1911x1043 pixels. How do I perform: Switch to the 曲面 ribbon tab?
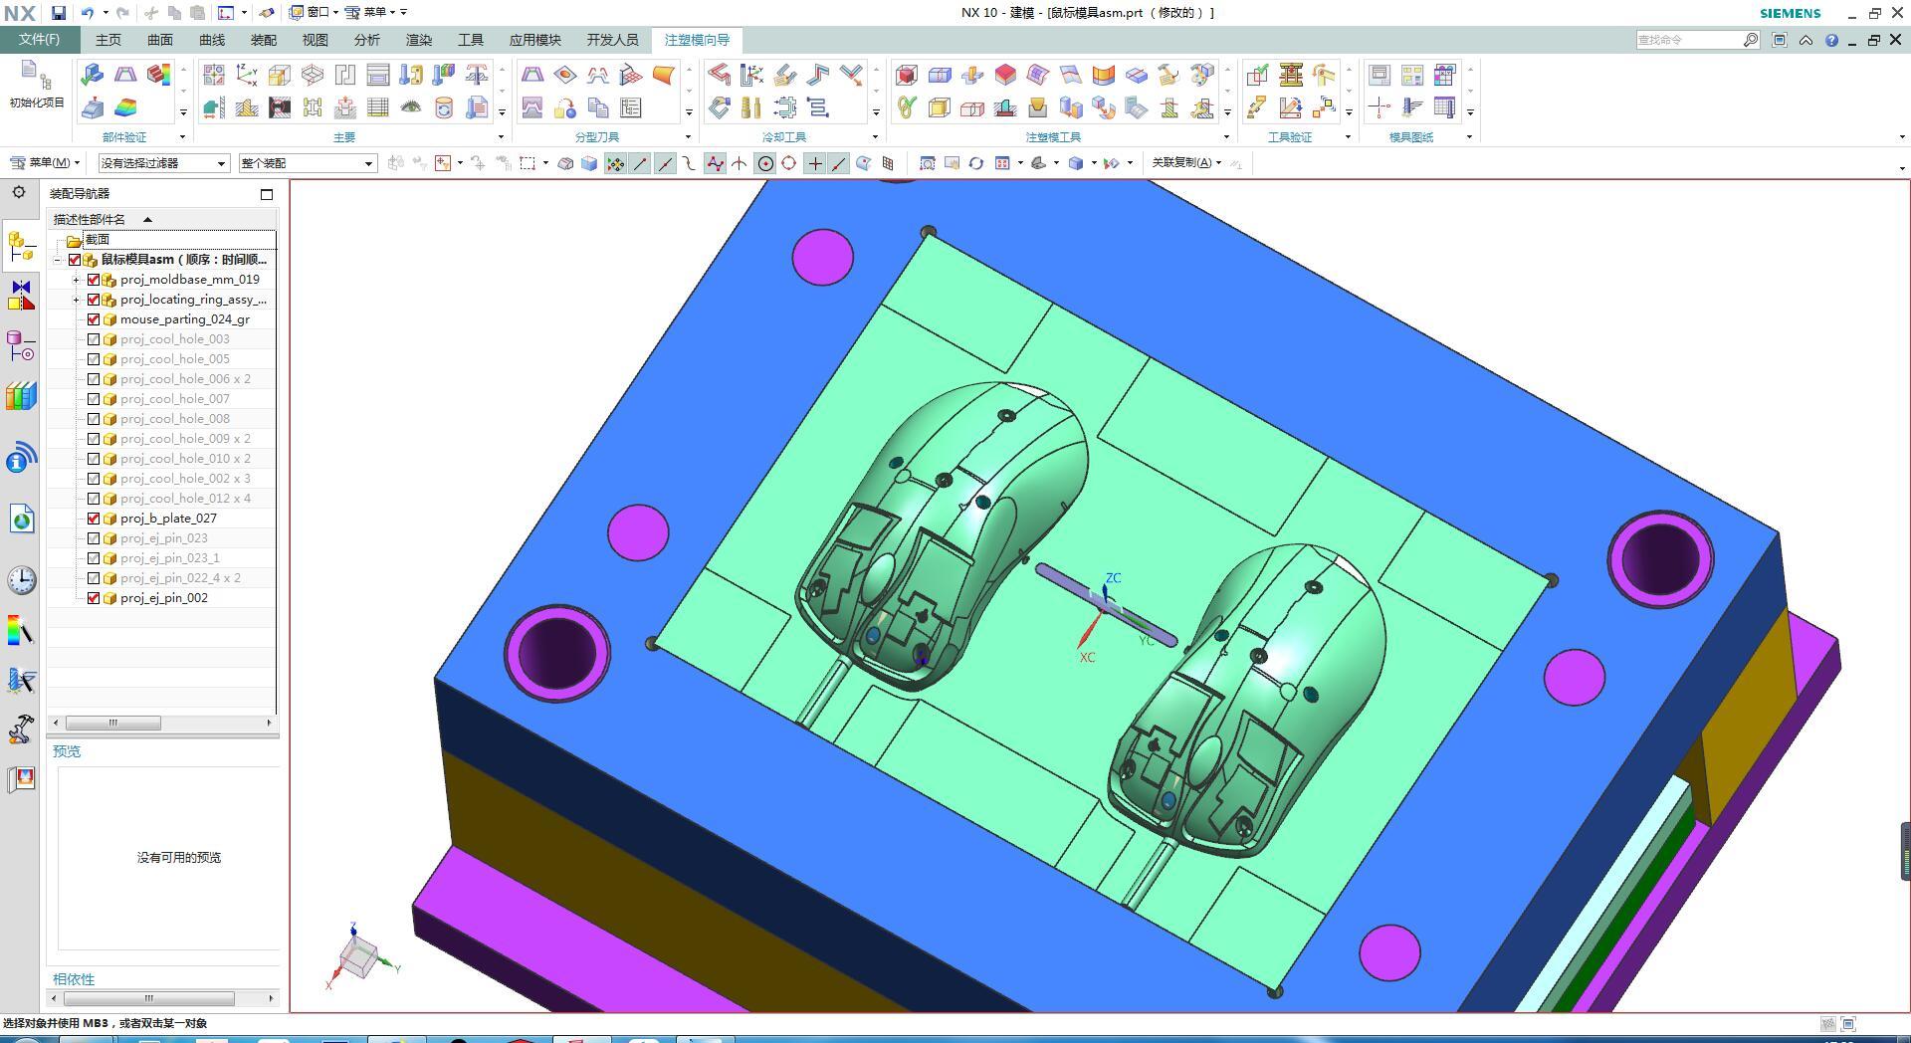160,40
